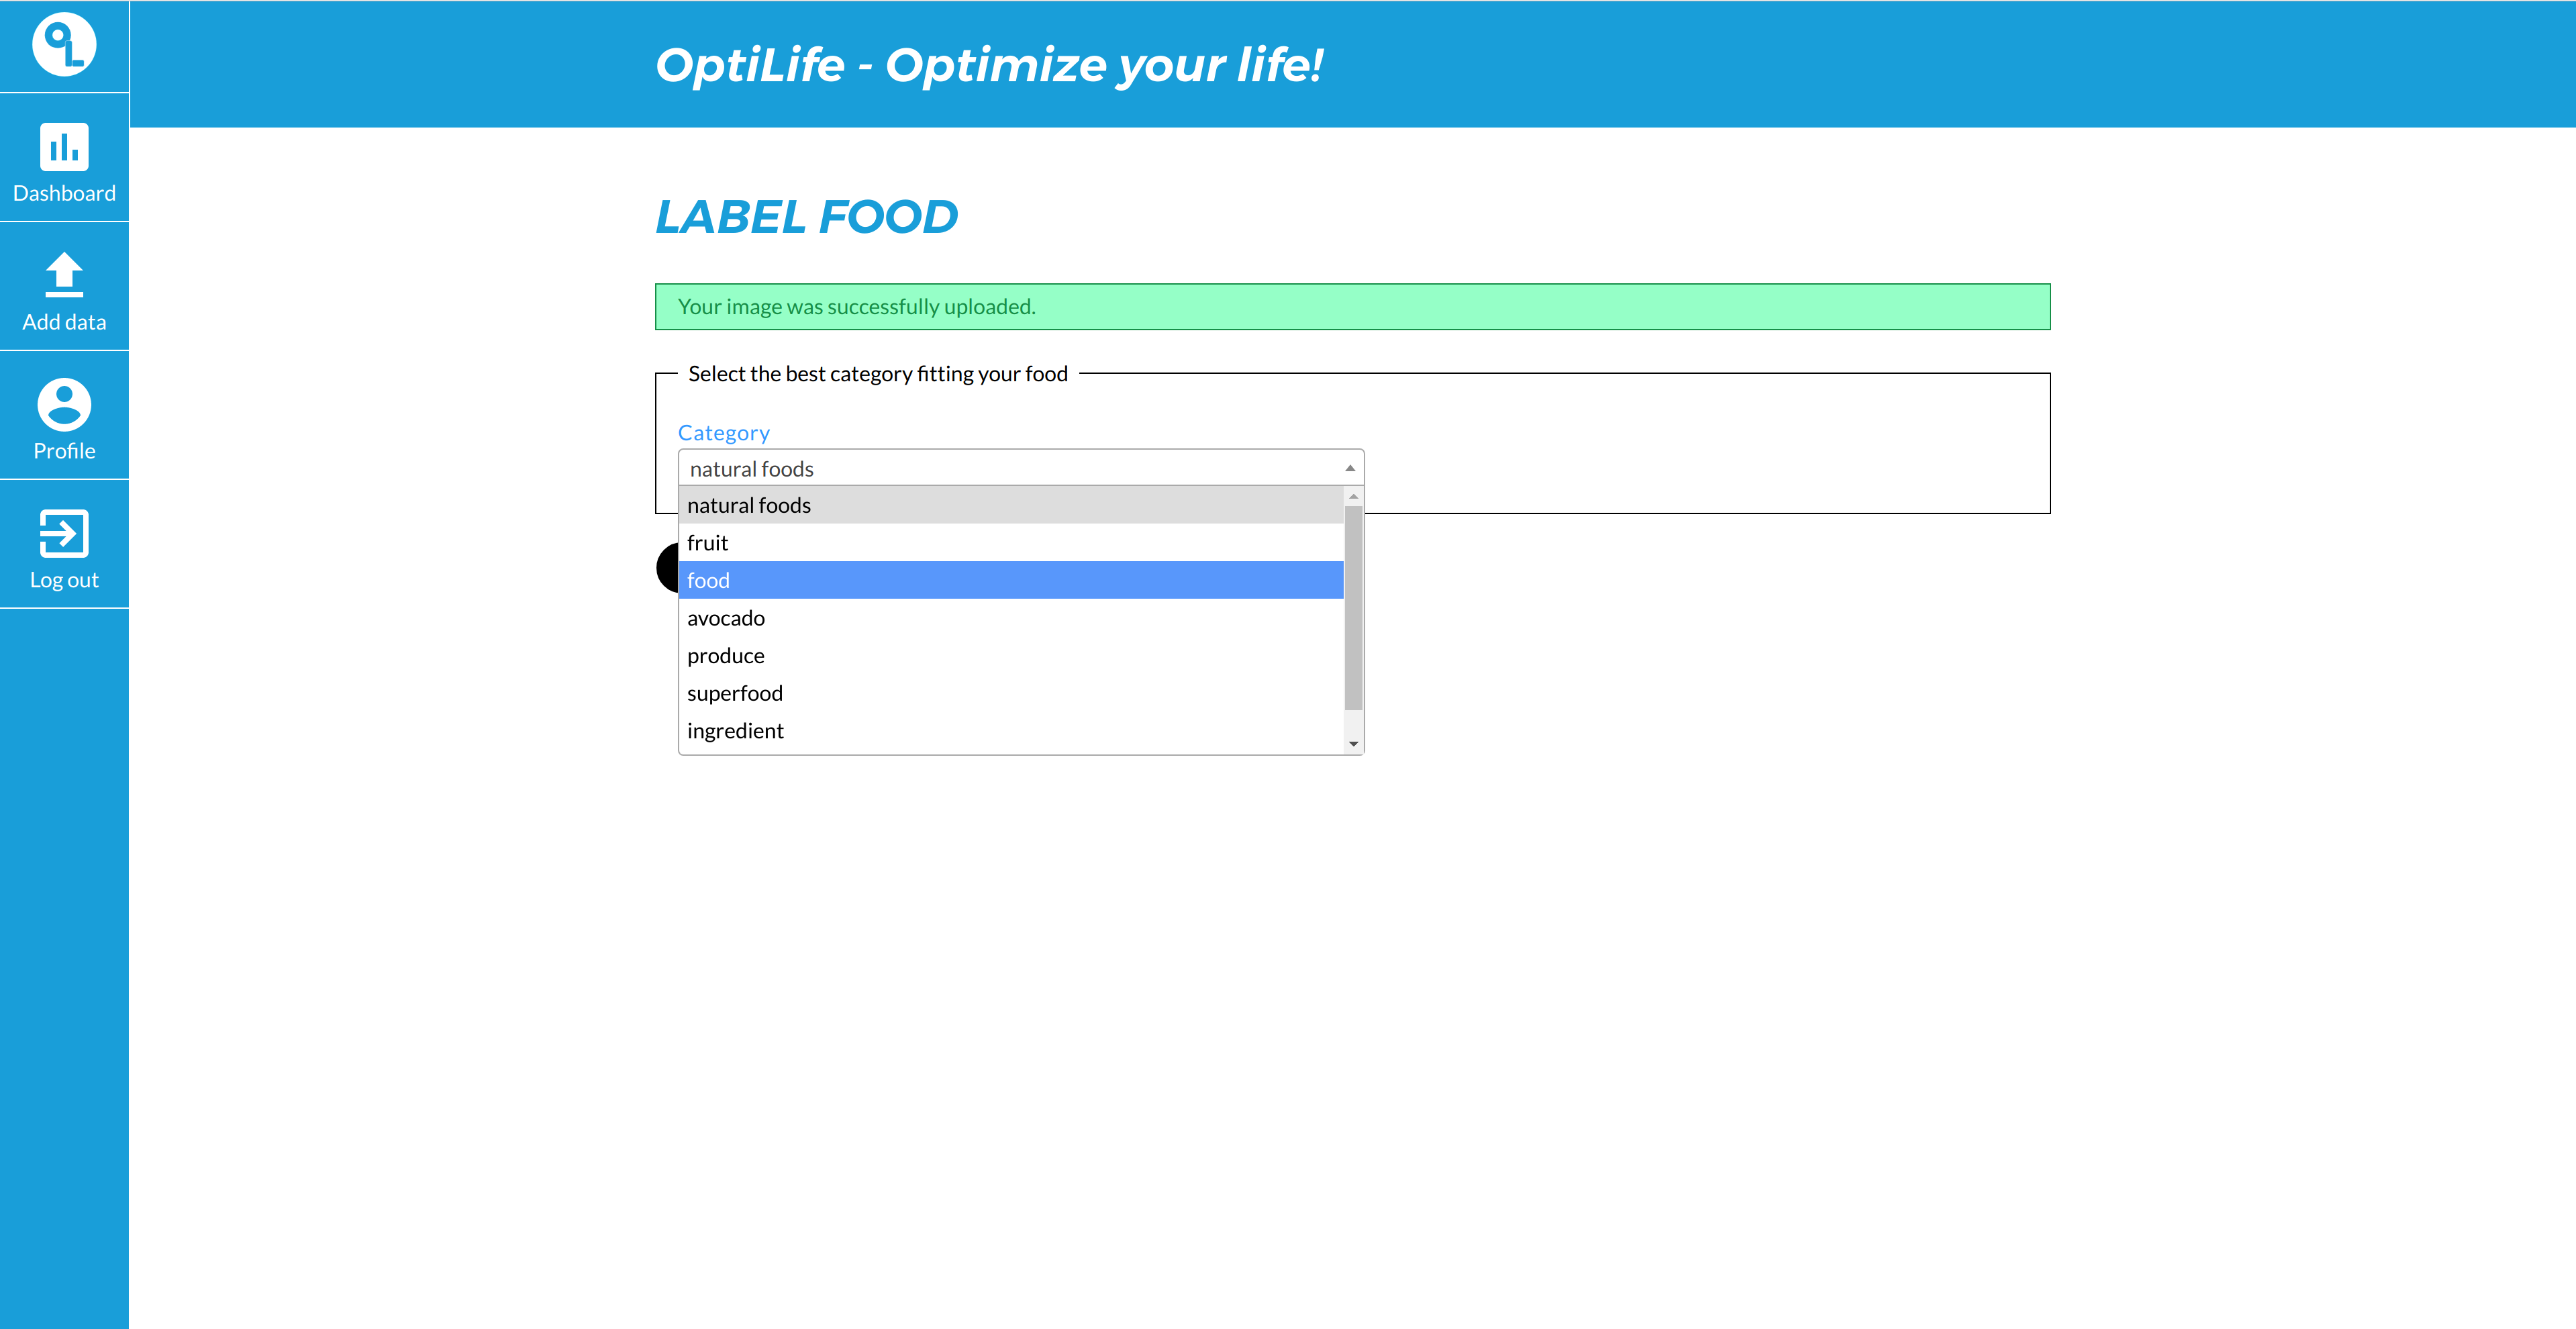Viewport: 2576px width, 1329px height.
Task: Choose the 'produce' category option
Action: pyautogui.click(x=1011, y=656)
